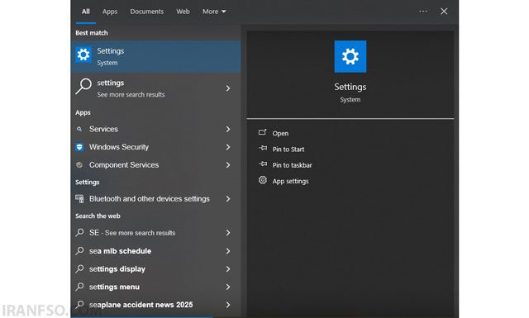
Task: Click the search icon next to 'SE'
Action: pos(79,233)
